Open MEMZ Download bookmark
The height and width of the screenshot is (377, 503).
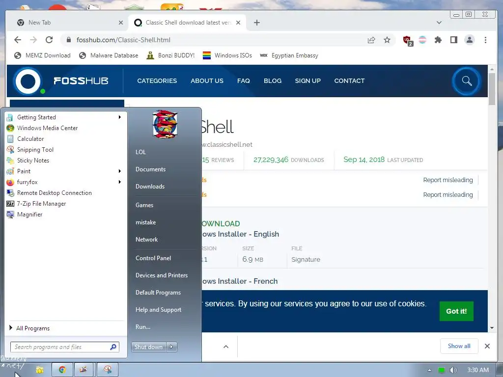[x=42, y=55]
